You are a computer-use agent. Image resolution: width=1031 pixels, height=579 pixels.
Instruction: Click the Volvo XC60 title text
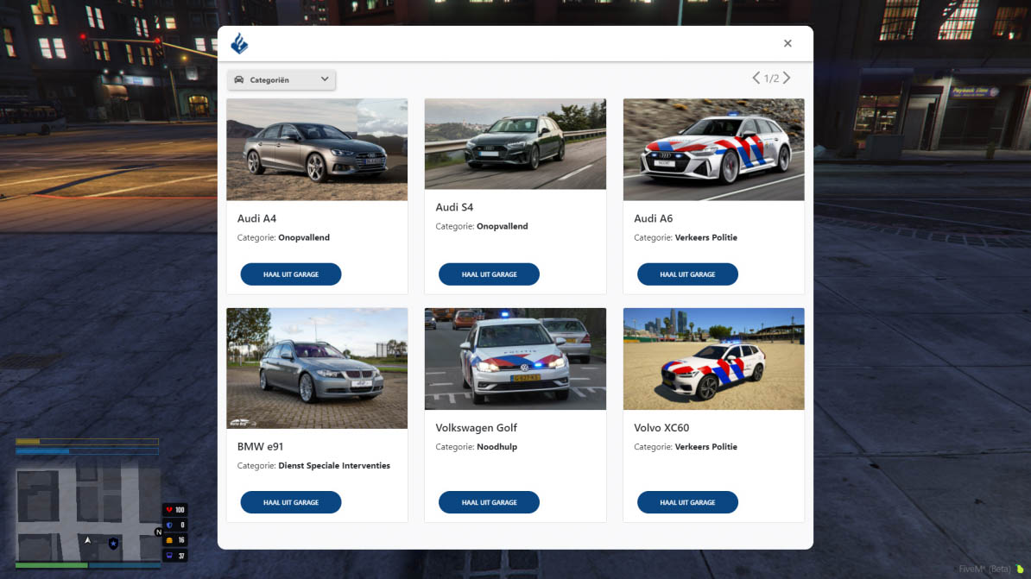click(661, 428)
